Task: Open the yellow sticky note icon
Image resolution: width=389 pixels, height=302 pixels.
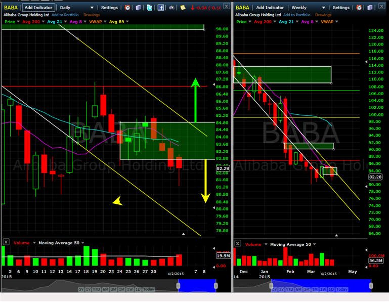Action: pos(183,8)
